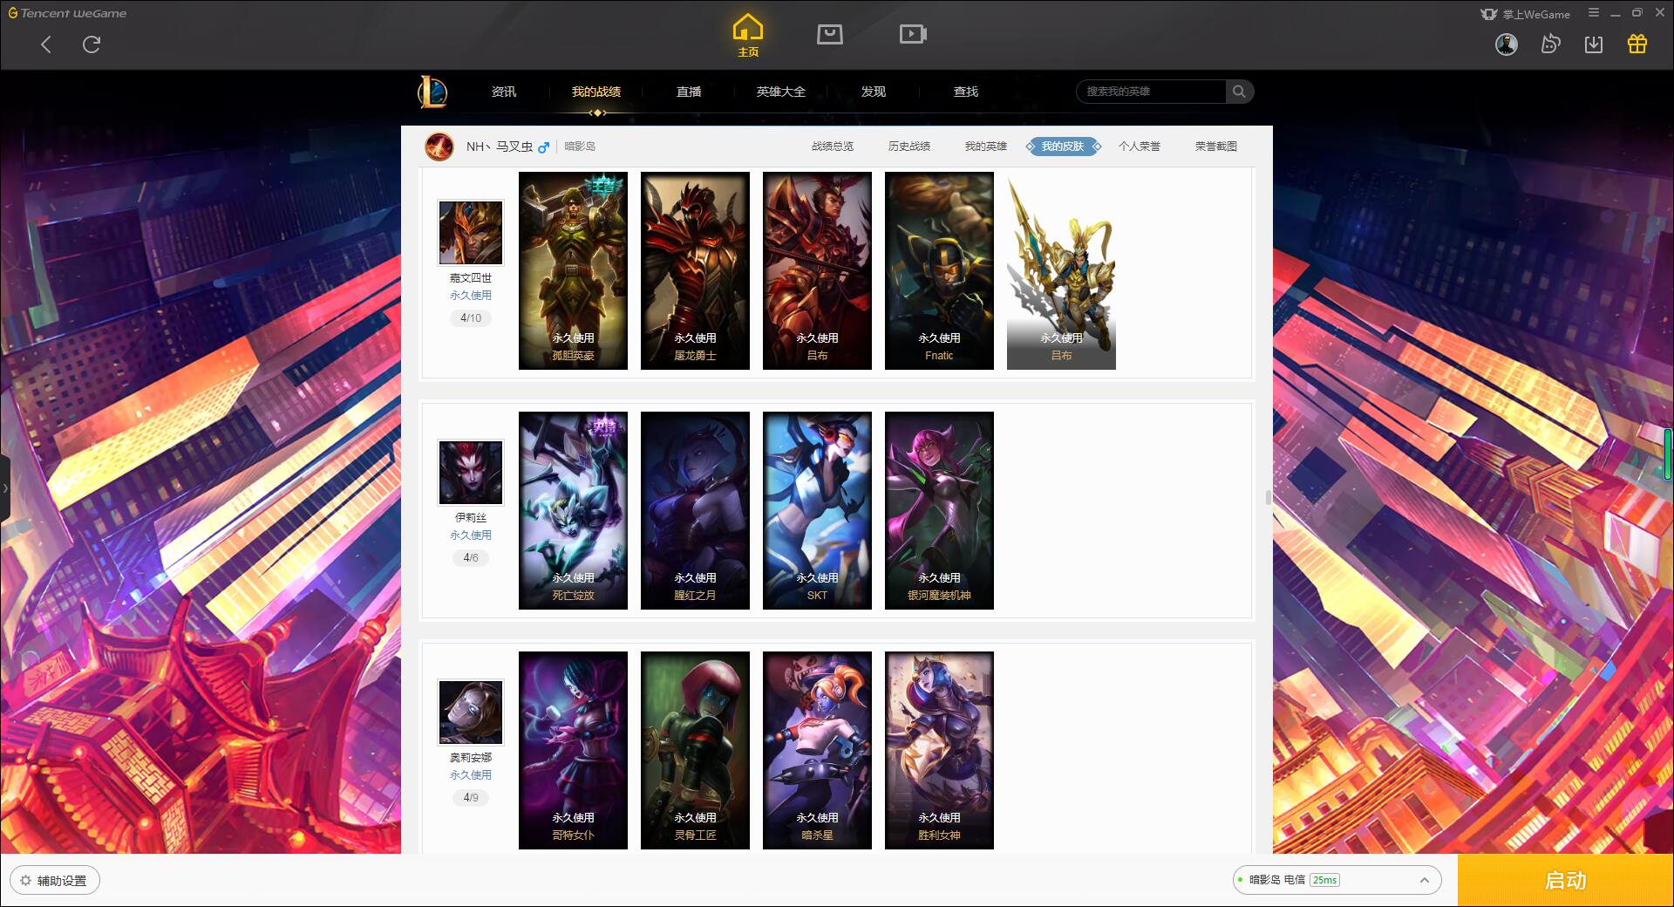This screenshot has width=1674, height=907.
Task: Click the 搜索我的英雄 search field
Action: click(1151, 92)
